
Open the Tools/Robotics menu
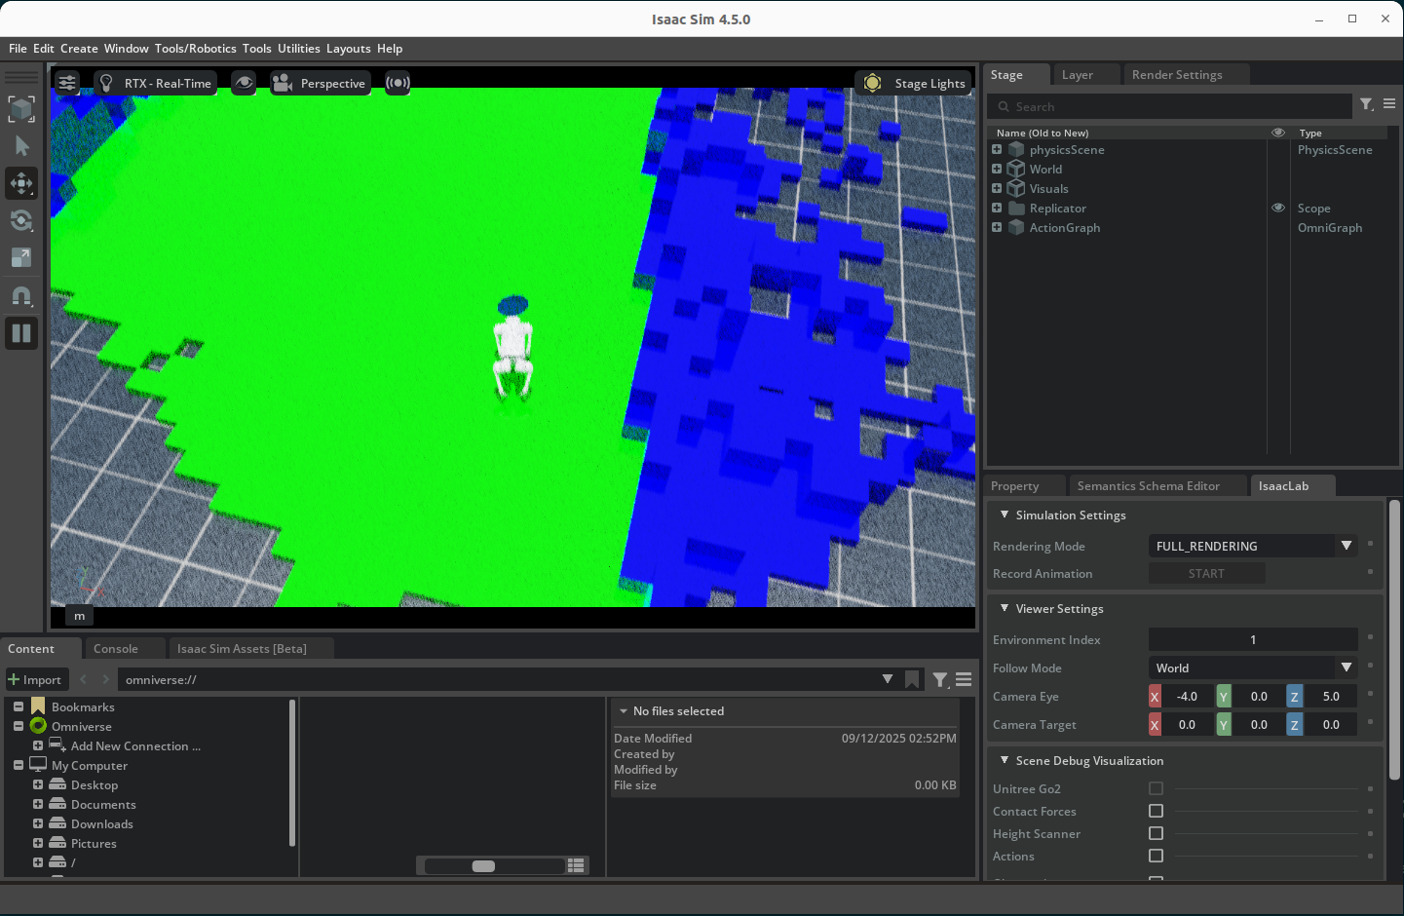pyautogui.click(x=195, y=49)
